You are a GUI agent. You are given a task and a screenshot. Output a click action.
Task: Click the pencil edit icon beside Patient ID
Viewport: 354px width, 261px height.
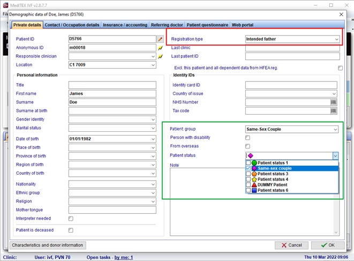[x=160, y=39]
